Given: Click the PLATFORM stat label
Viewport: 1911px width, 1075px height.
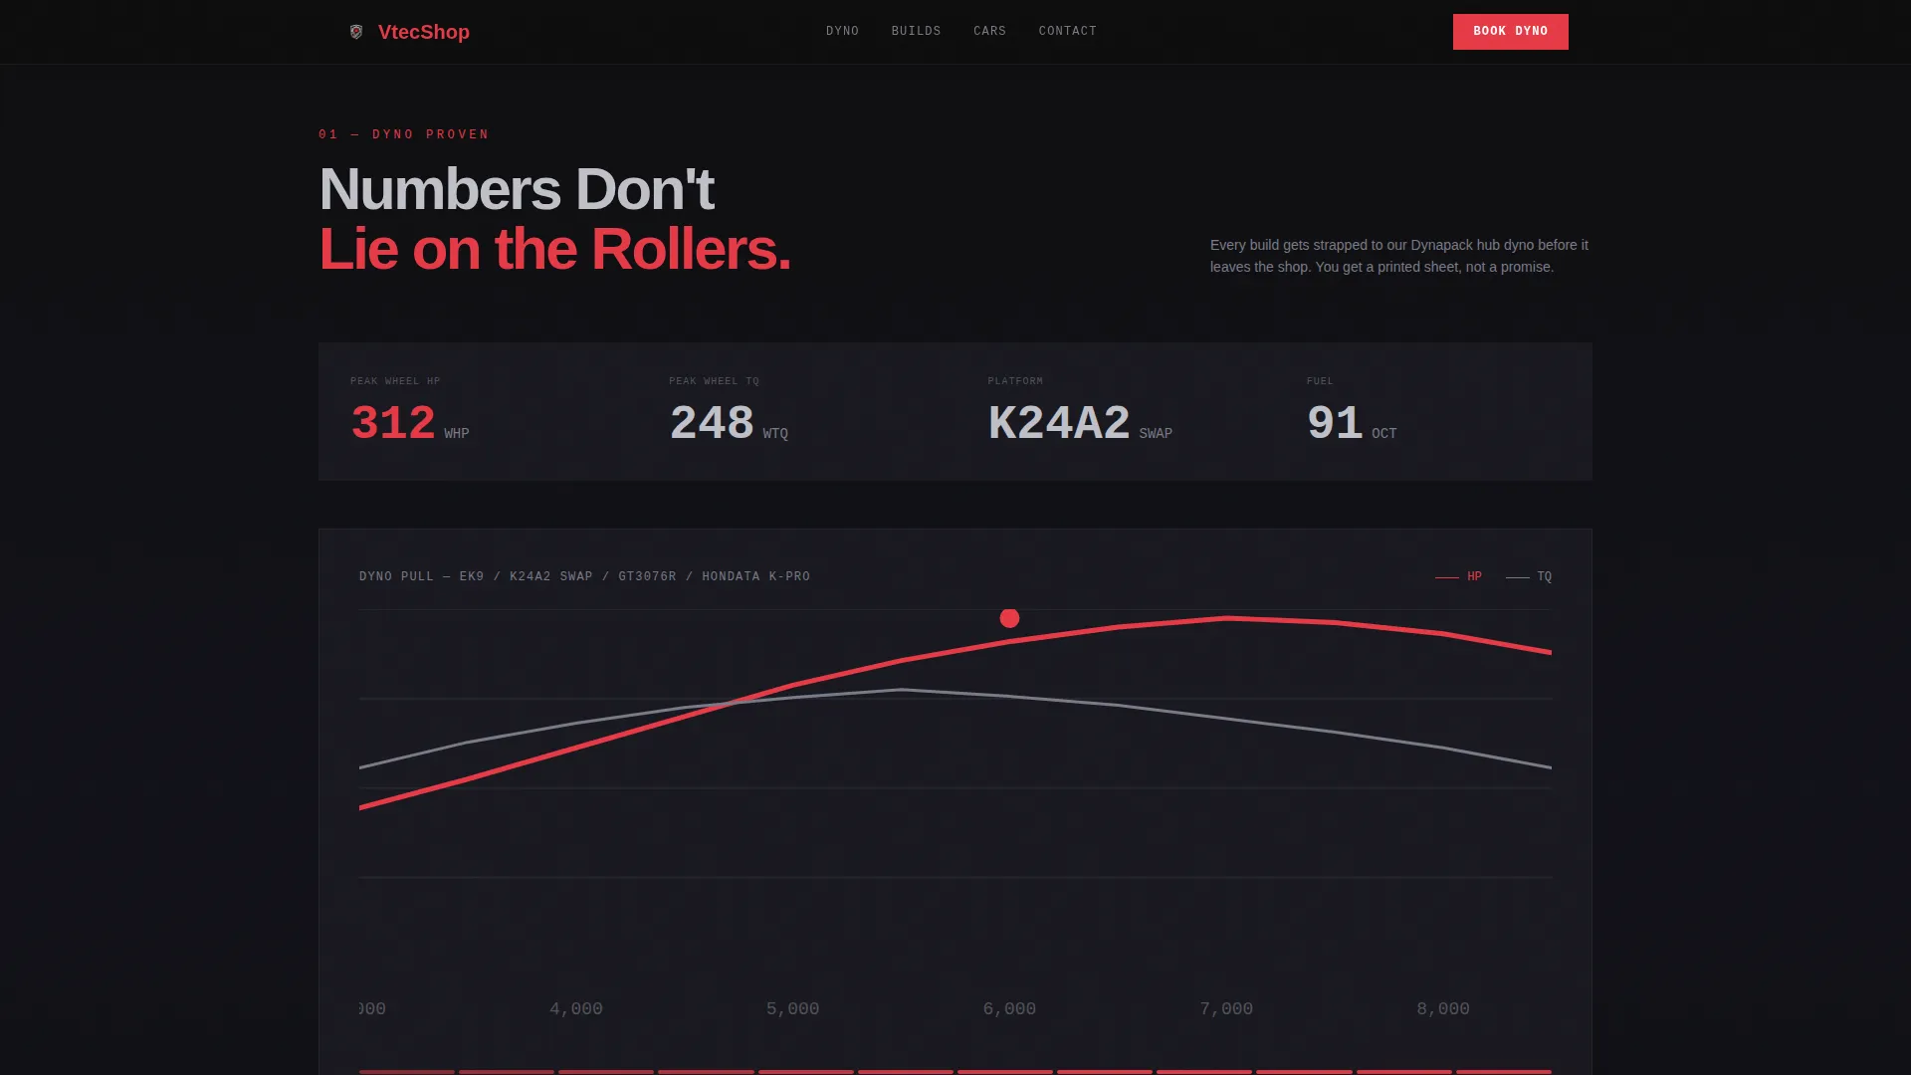Looking at the screenshot, I should point(1015,381).
